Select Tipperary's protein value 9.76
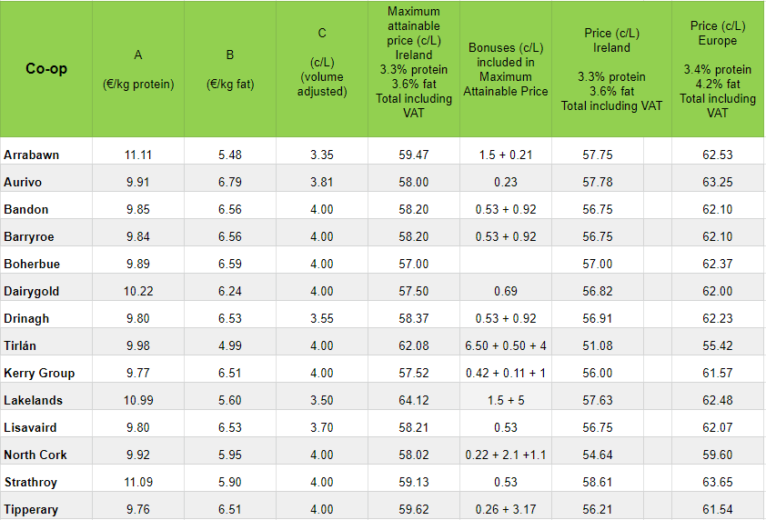 pos(138,510)
